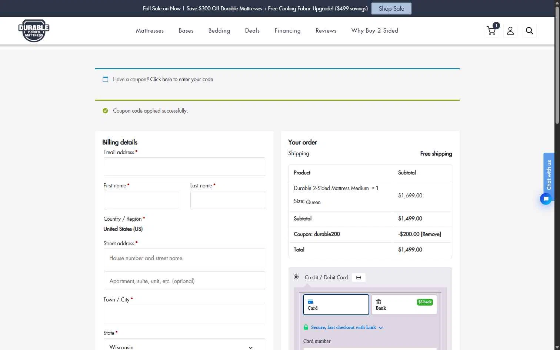Click the Total $1,499.00 value

click(x=410, y=250)
